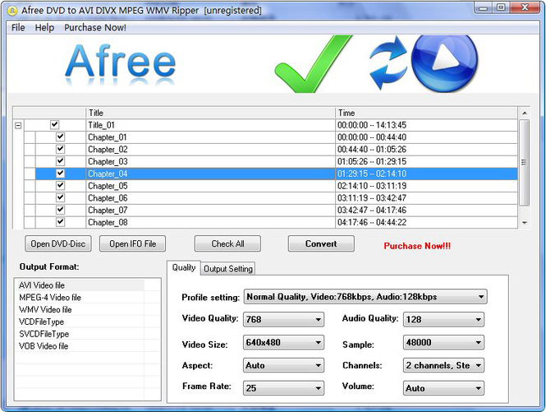Open the Audio Quality dropdown
546x412 pixels.
[443, 319]
